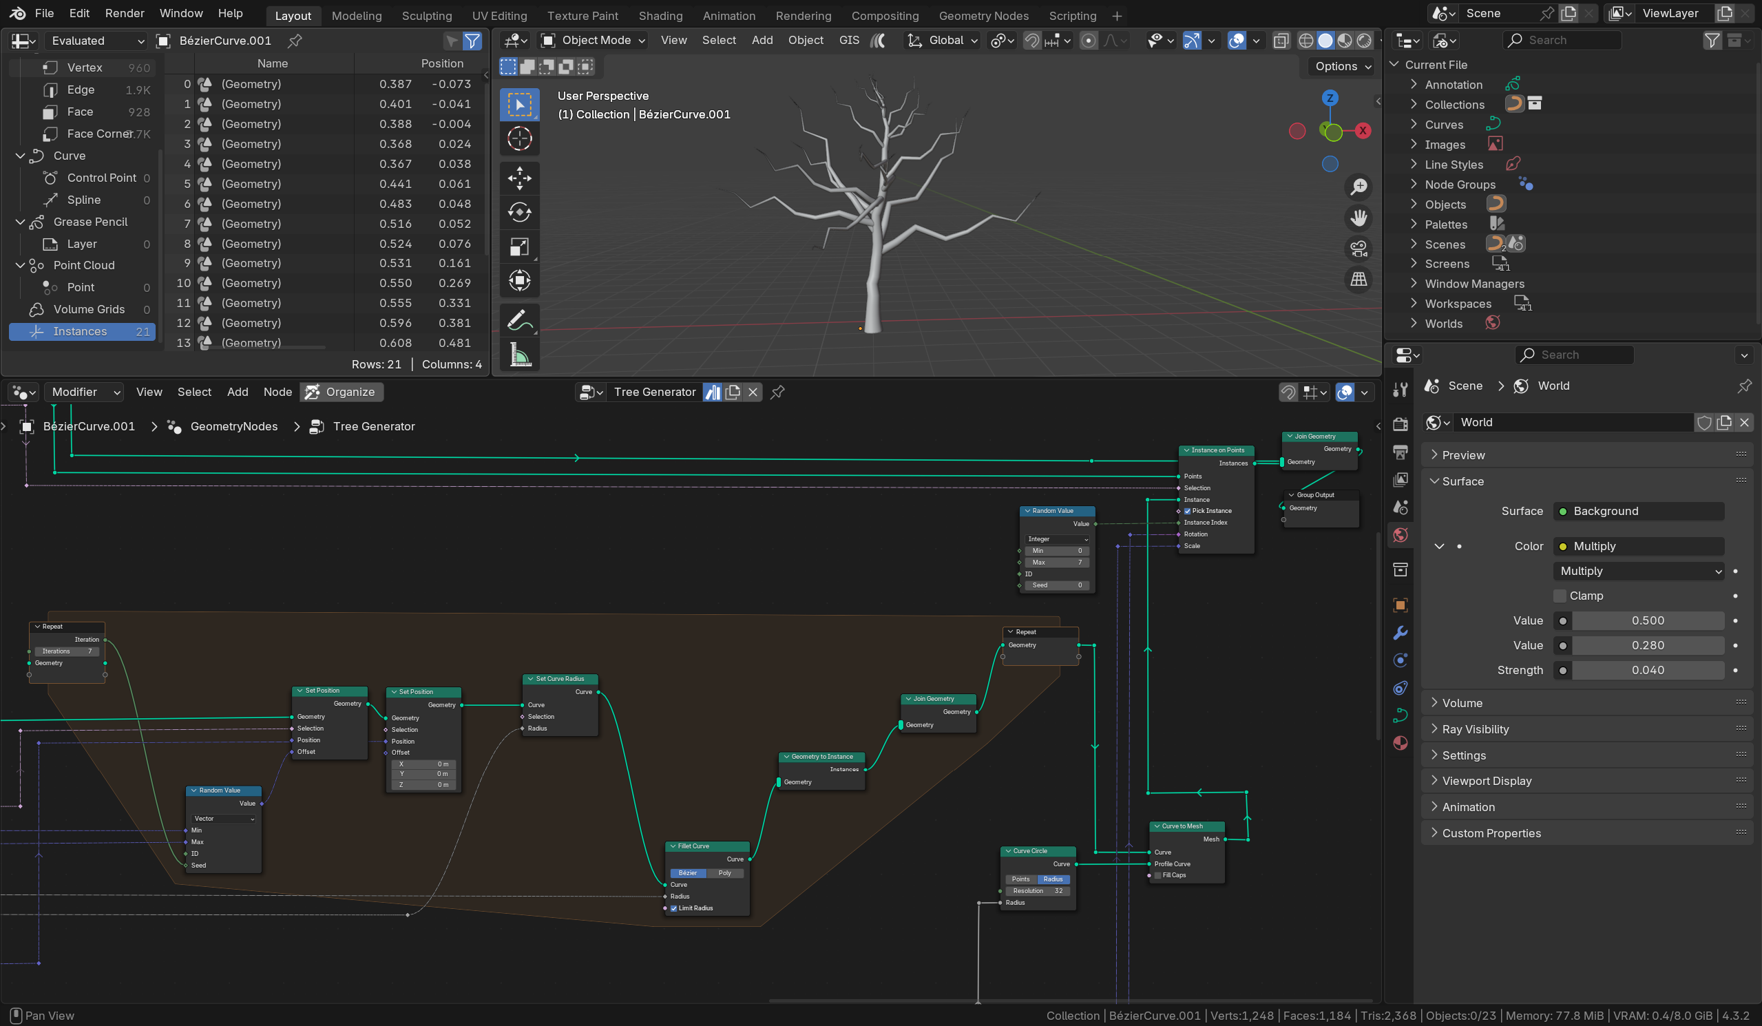Activate the Move tool
Screen dimensions: 1762x1026
coord(518,178)
